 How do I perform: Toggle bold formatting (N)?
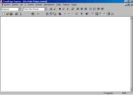(60, 9)
